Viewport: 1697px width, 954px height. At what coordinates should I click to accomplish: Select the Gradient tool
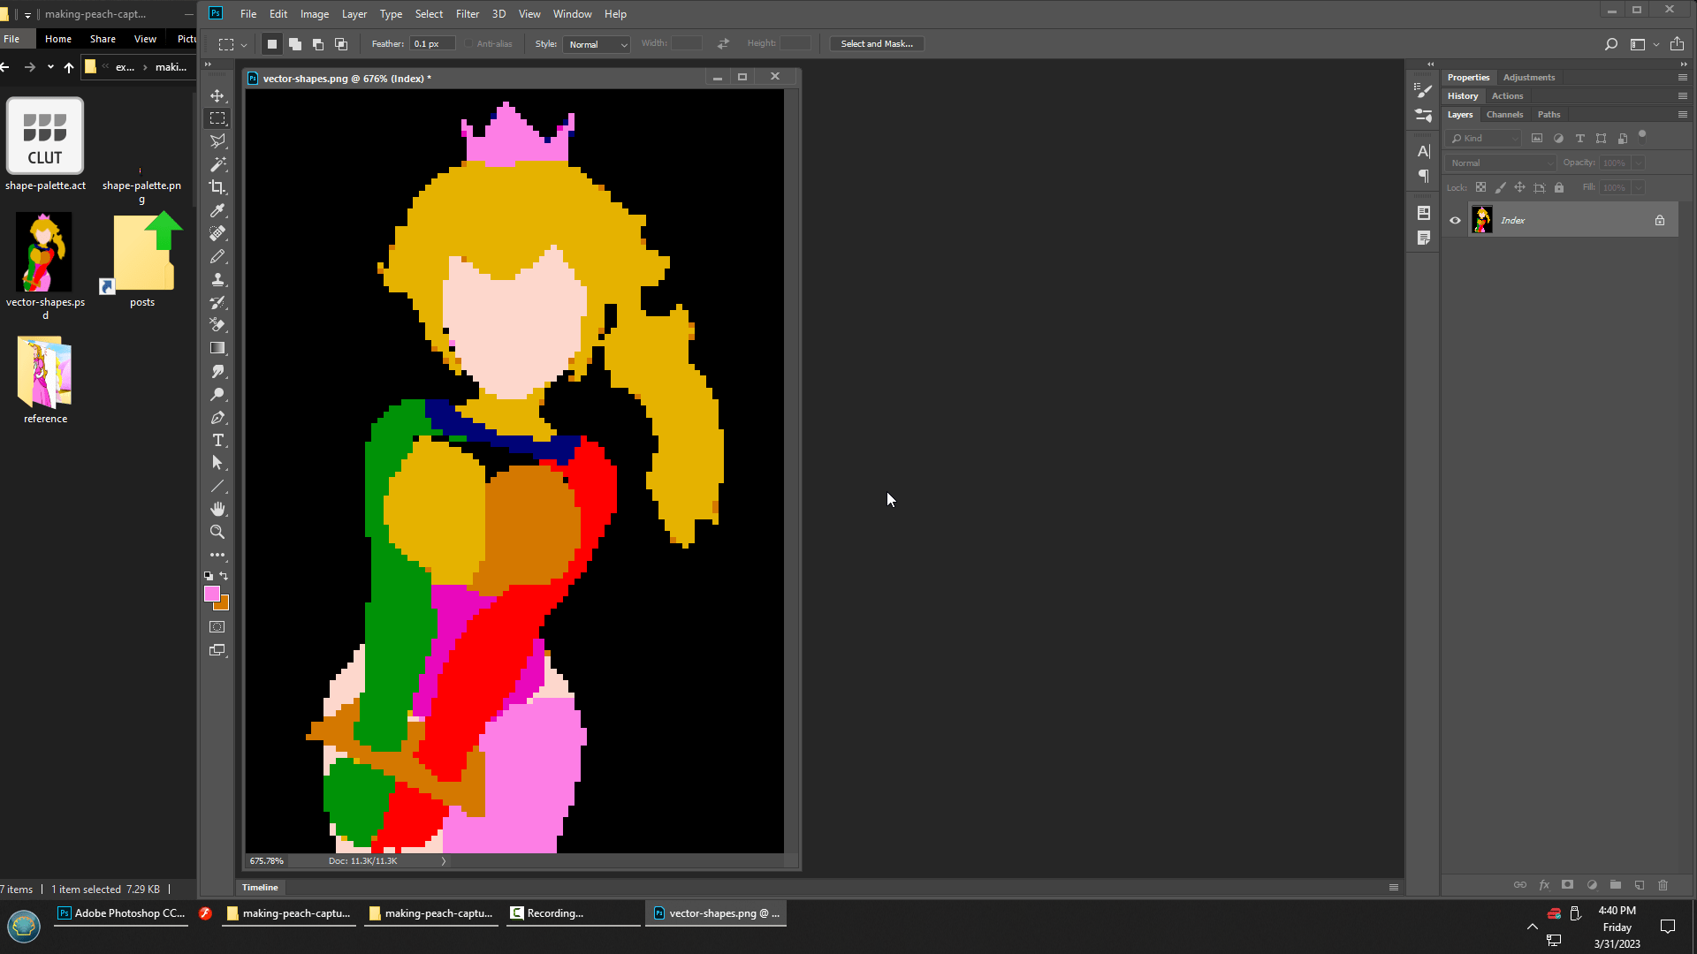[x=217, y=348]
